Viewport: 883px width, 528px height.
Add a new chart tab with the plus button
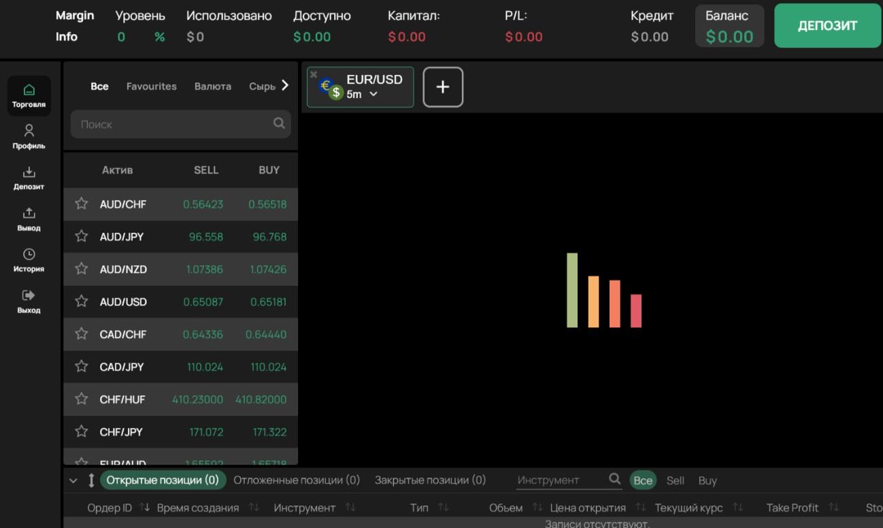pos(443,87)
